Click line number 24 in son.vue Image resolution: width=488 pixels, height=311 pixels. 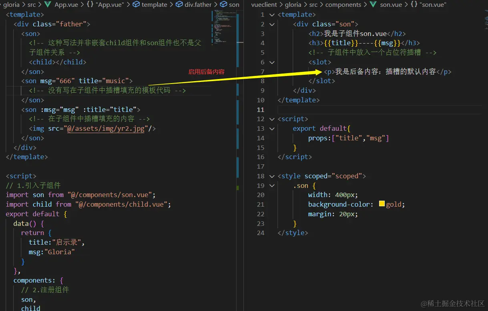tap(261, 233)
